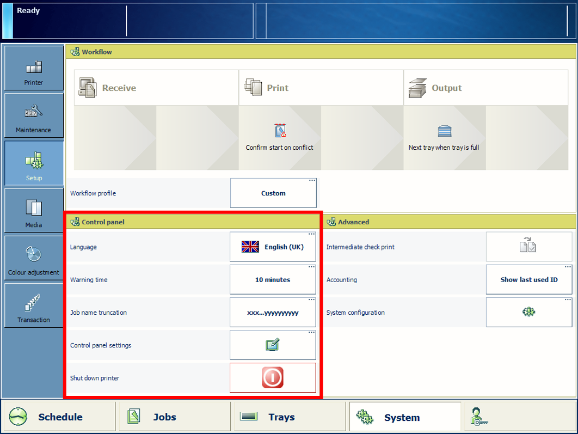Change Confirm start on conflict setting

tap(280, 137)
